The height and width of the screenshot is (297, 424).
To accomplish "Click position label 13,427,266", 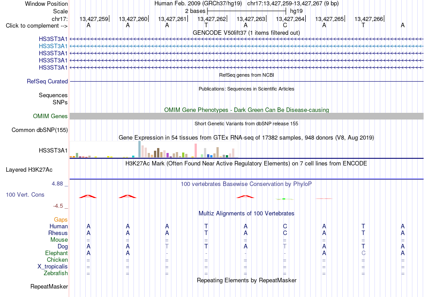I will point(369,19).
